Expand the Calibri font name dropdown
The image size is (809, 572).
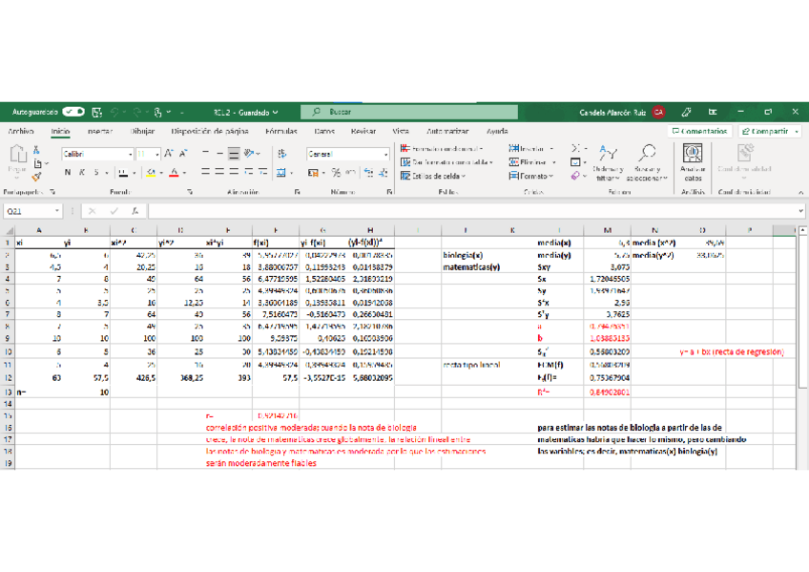click(130, 154)
